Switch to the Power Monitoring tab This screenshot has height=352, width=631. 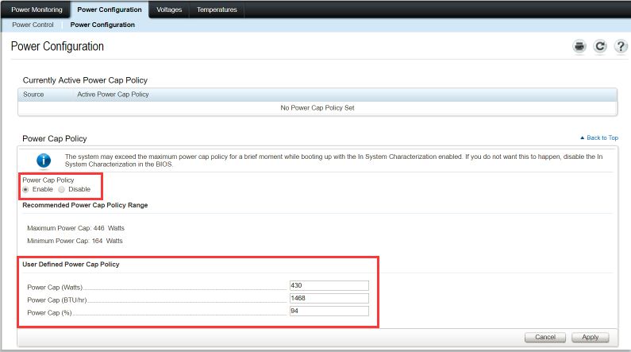point(37,10)
